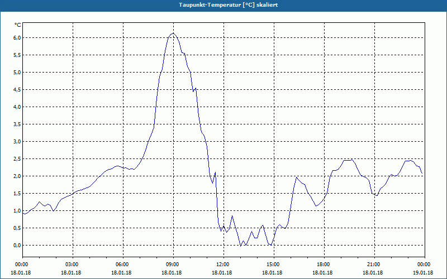Viewport: 447px width, 279px height.
Task: Click the curve peak above 6,0 near 09:00
Action: [173, 33]
